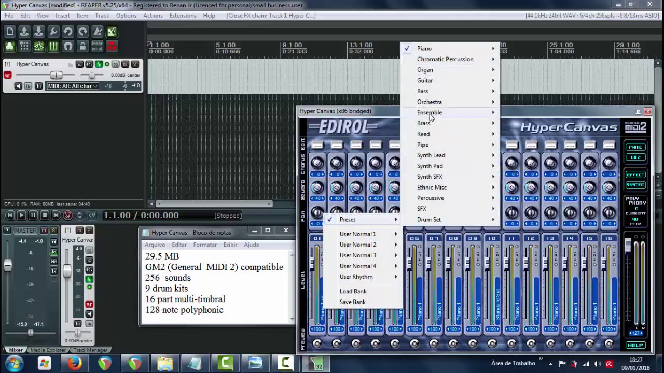Screen dimensions: 664x373
Task: Click the Save Project download-arrow icon
Action: click(x=39, y=32)
